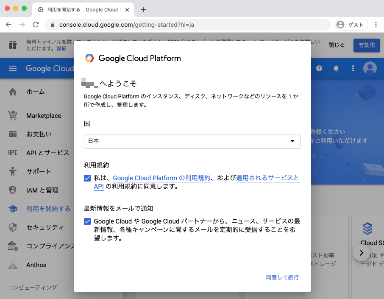
Task: Click the お支払い billing card icon
Action: point(13,134)
